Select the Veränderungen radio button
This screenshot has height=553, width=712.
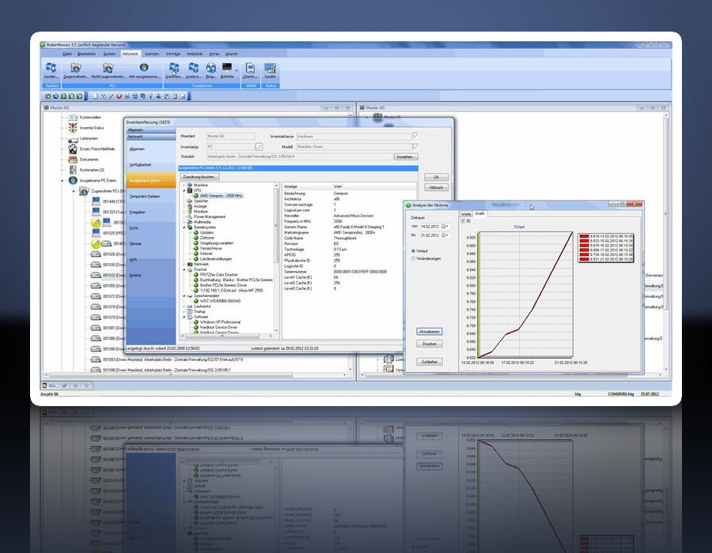tap(413, 258)
